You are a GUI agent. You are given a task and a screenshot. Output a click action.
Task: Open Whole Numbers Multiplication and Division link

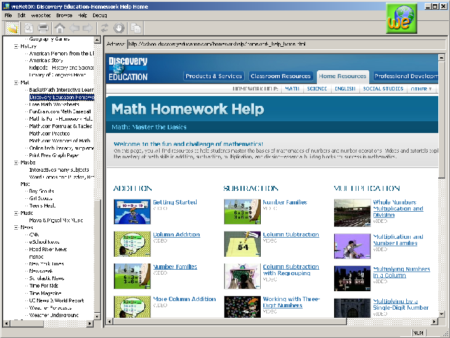[398, 209]
